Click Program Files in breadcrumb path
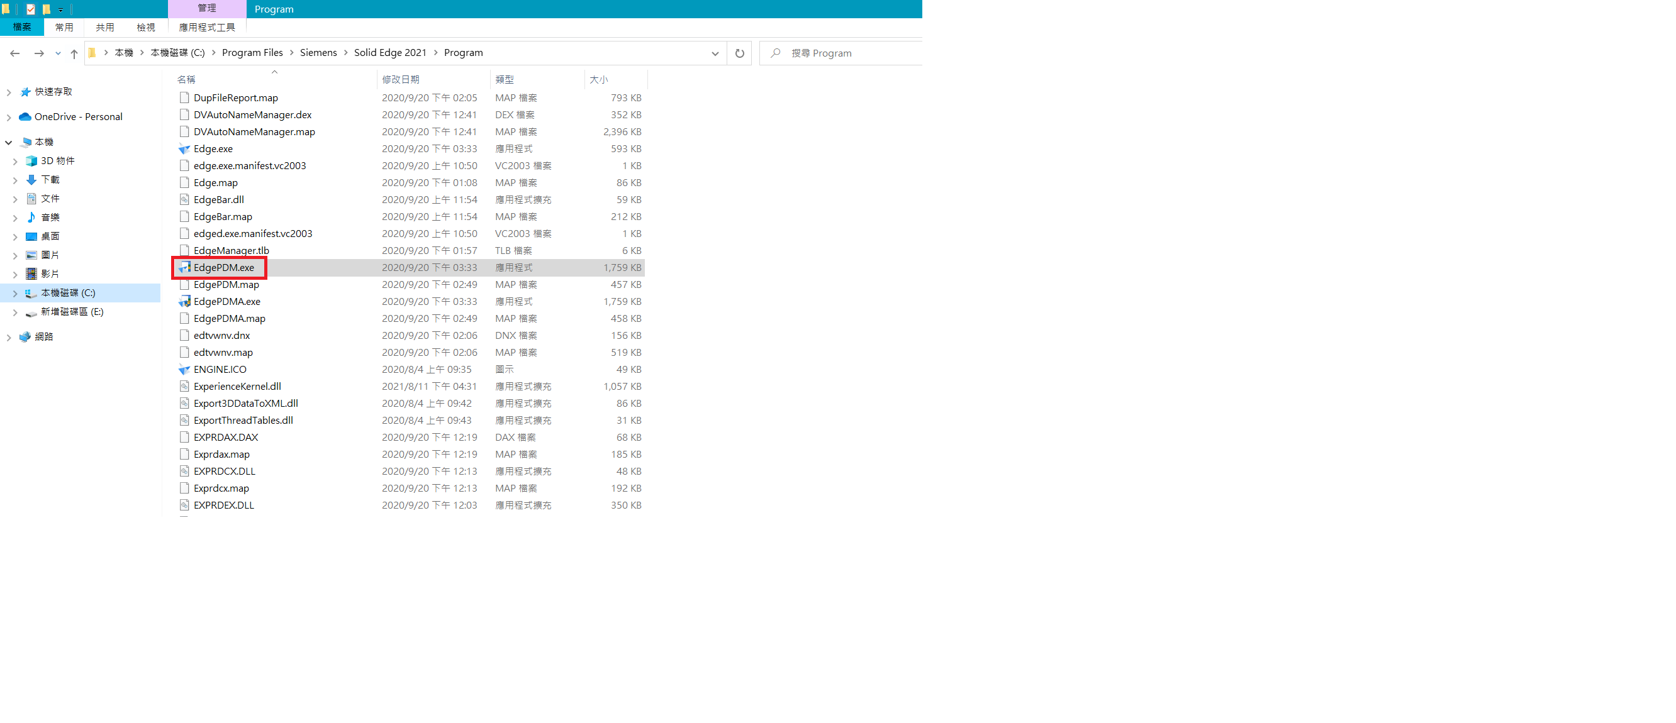The image size is (1676, 723). tap(252, 53)
